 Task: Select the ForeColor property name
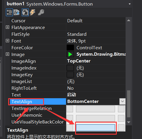[22, 48]
